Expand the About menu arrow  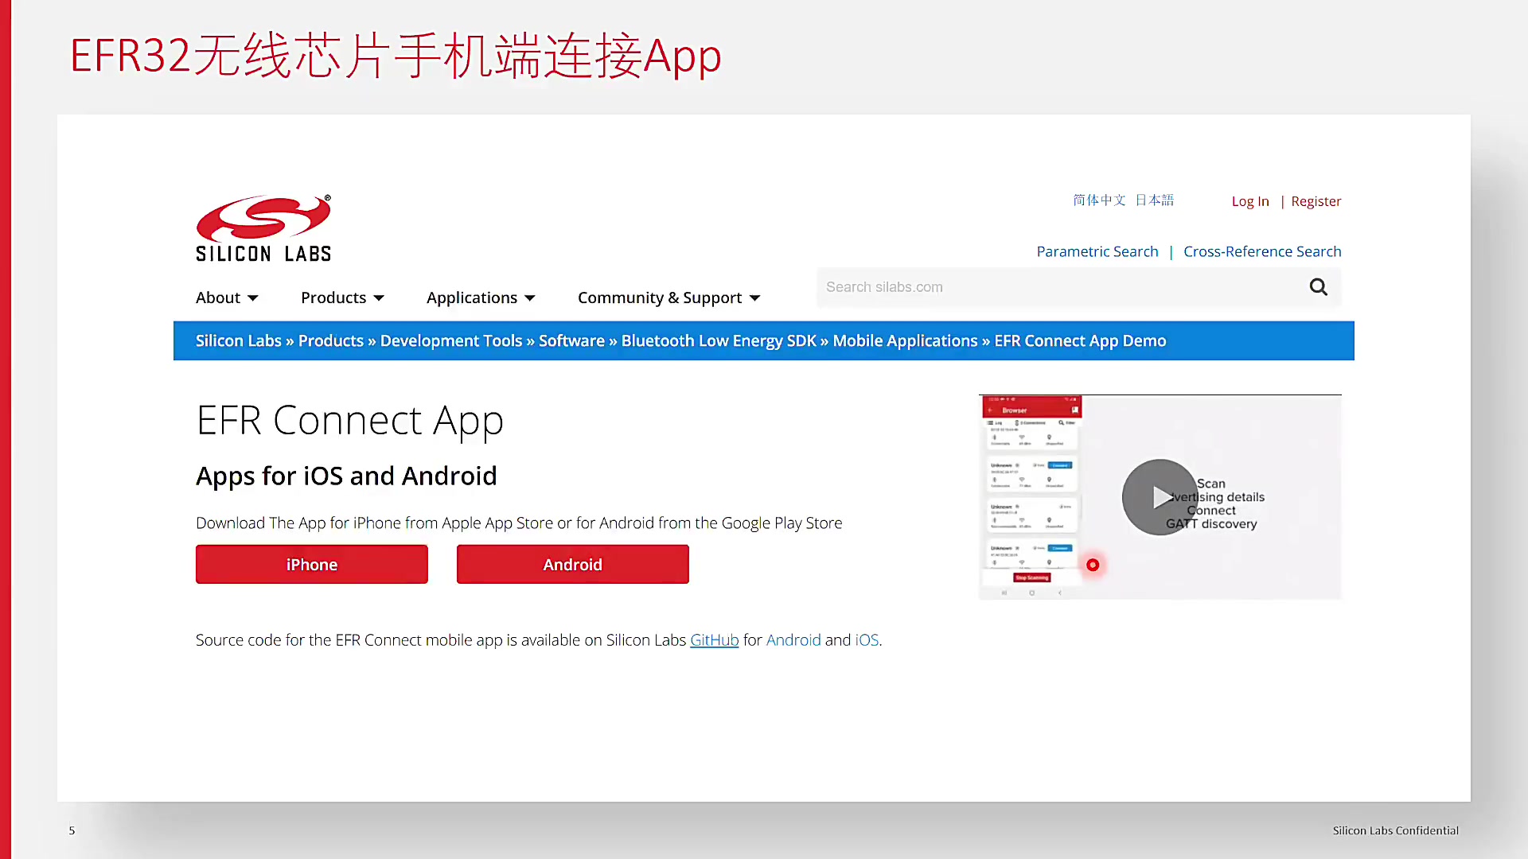(253, 298)
